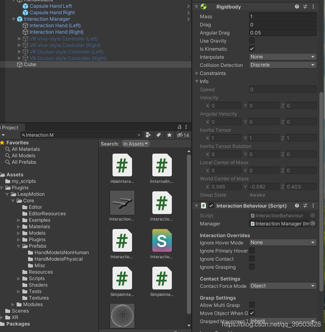Viewport: 325px width, 332px height.
Task: Open the Ignore Hover Mode dropdown
Action: tap(283, 242)
